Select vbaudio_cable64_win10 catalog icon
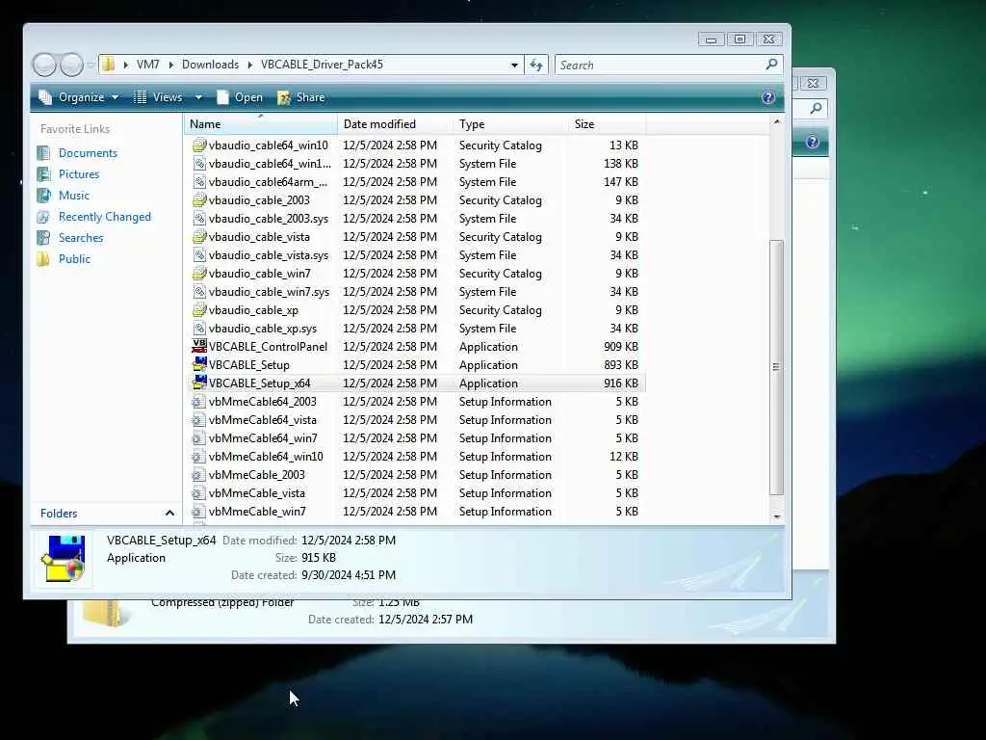The height and width of the screenshot is (740, 986). tap(199, 145)
